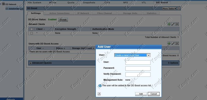Cancel the Add User dialog
Image resolution: width=207 pixels, height=100 pixels.
pyautogui.click(x=154, y=94)
